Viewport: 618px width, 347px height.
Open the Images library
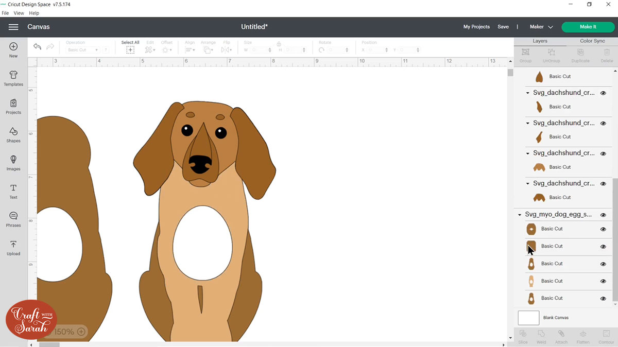[x=13, y=163]
